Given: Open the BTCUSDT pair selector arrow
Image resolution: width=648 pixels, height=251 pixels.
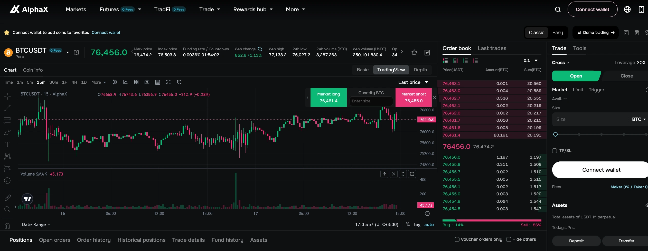Looking at the screenshot, I should (x=68, y=52).
